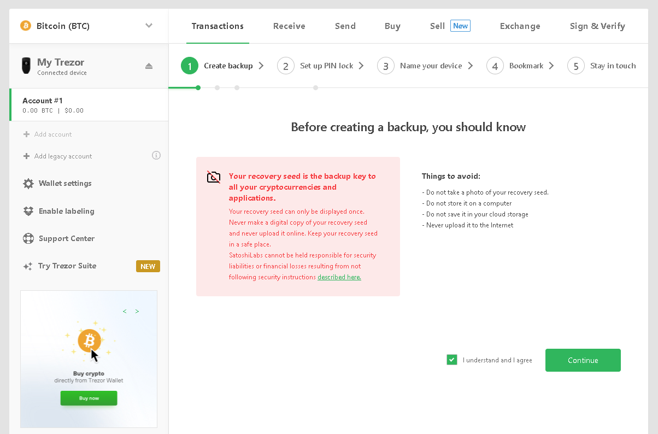Click the plus icon beside Add account
The width and height of the screenshot is (658, 434).
(26, 134)
